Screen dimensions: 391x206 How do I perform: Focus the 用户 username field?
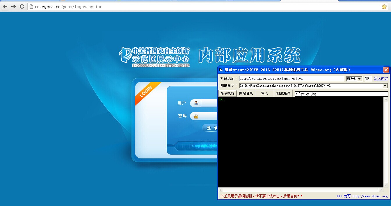pyautogui.click(x=209, y=103)
